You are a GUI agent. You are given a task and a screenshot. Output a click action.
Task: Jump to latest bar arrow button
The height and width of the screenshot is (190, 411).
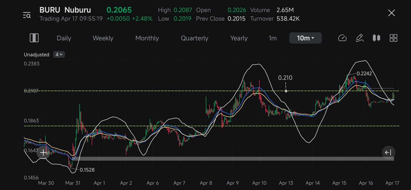click(388, 152)
